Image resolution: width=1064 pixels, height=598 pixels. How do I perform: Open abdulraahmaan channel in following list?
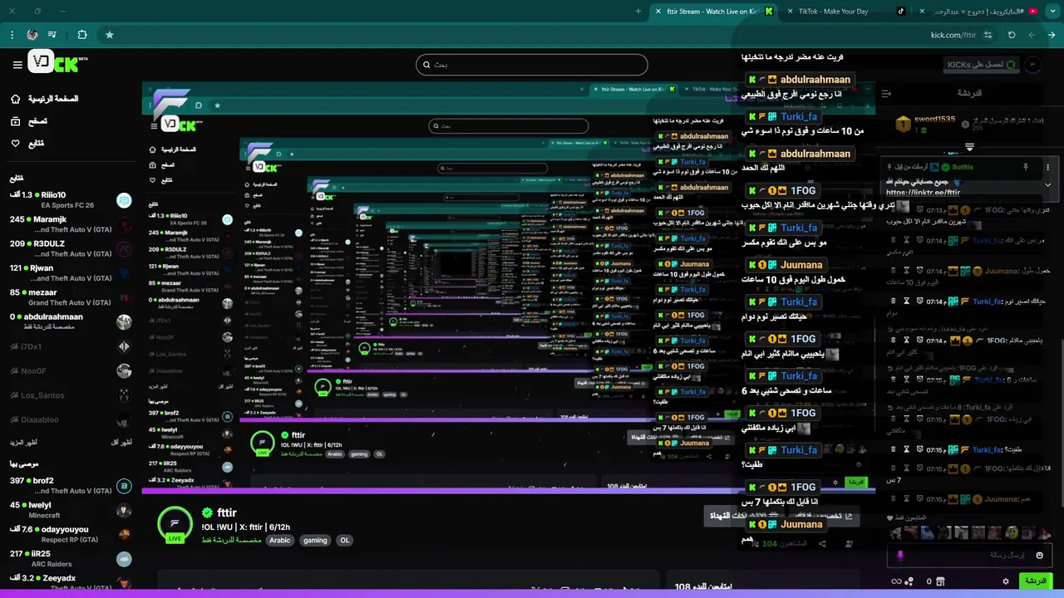click(x=71, y=321)
